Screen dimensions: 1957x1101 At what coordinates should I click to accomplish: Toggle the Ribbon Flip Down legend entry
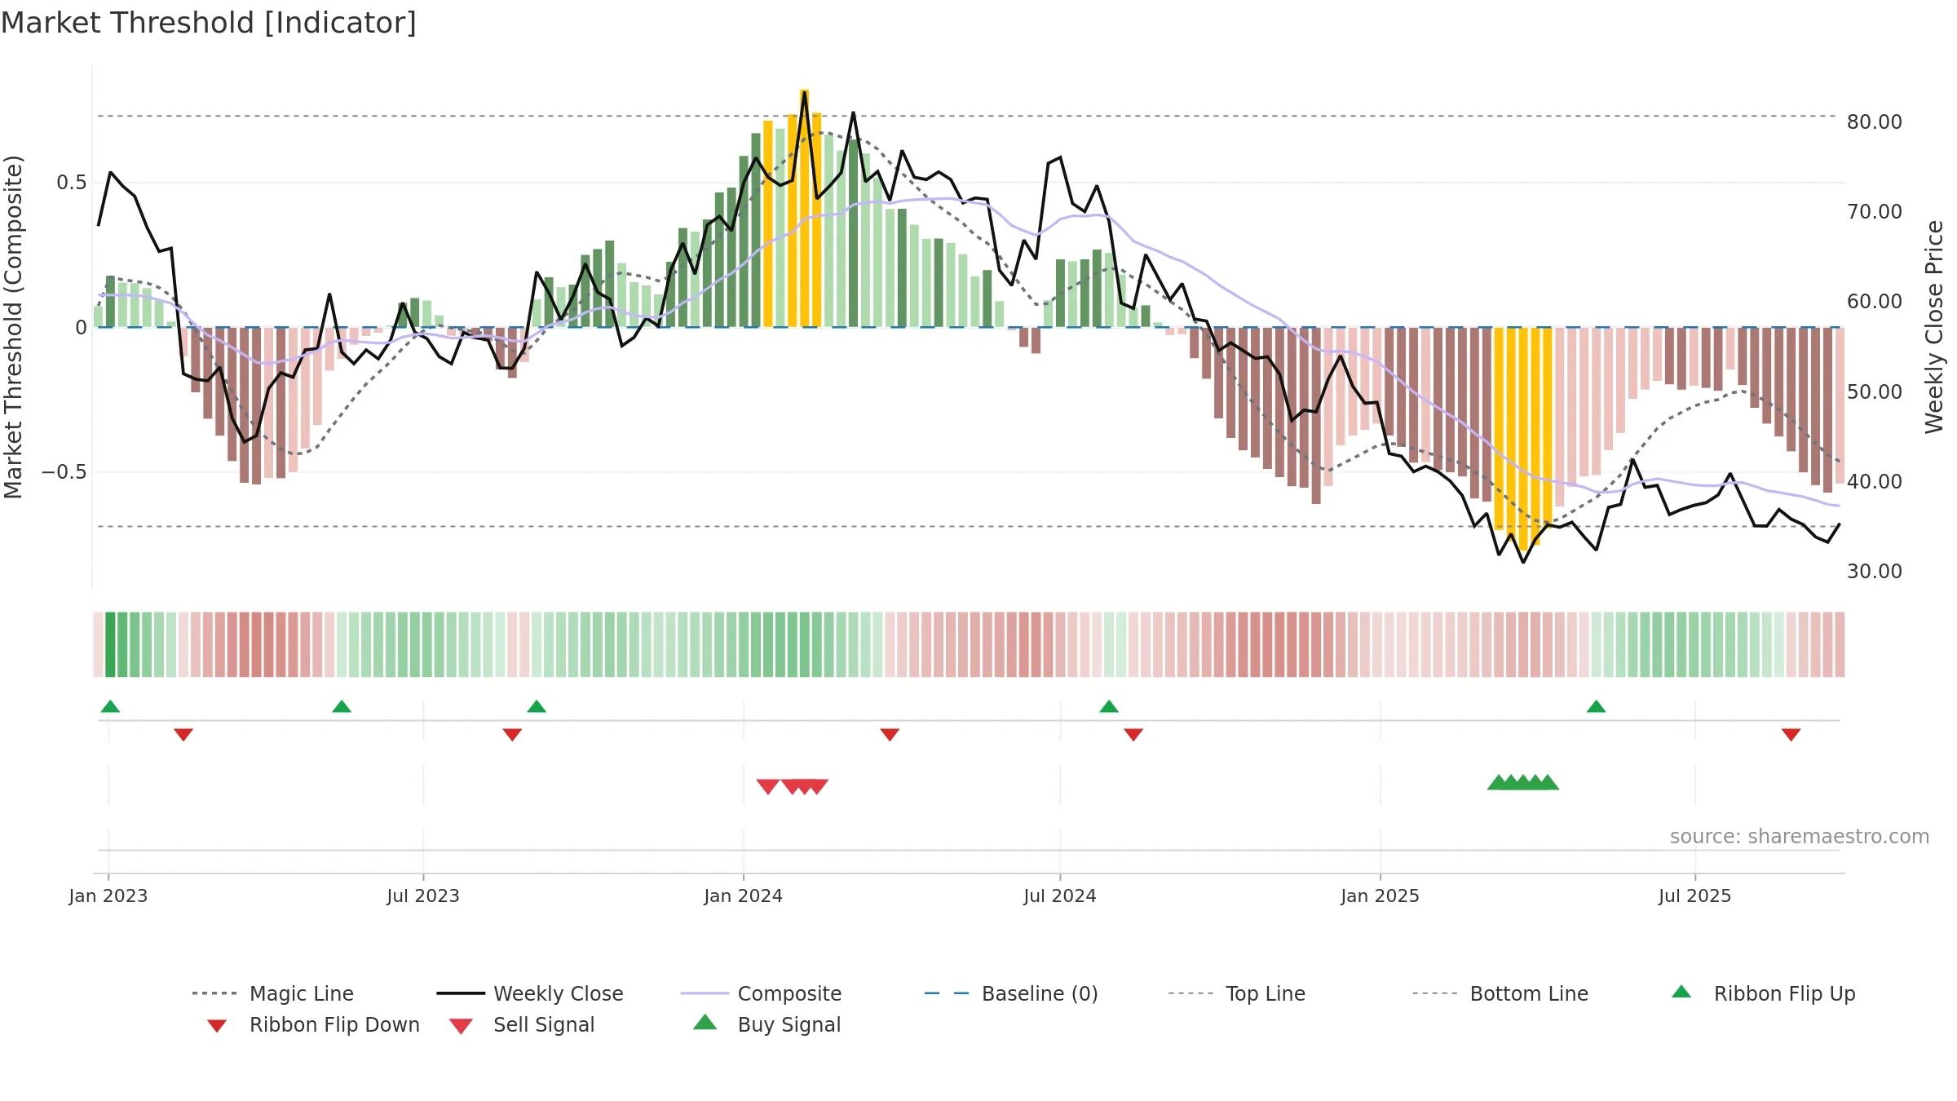[x=312, y=1024]
